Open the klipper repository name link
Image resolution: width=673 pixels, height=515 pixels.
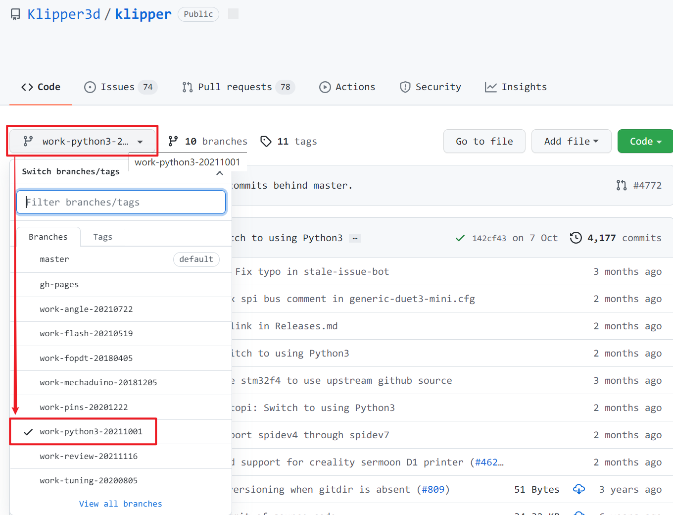144,14
